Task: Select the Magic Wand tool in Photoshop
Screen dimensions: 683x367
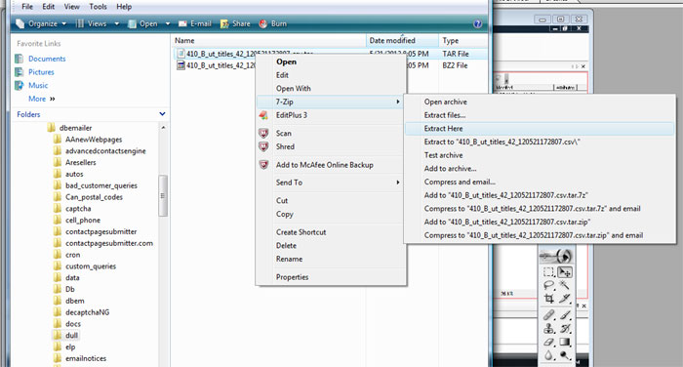Action: 565,285
